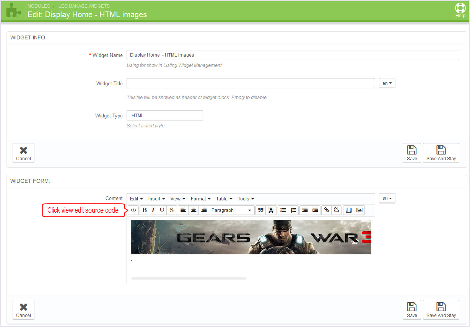Open the editor's Insert menu
The width and height of the screenshot is (470, 327).
(x=157, y=199)
